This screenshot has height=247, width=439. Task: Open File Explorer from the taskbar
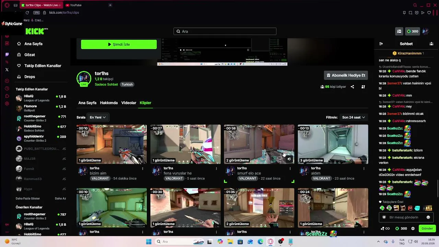tap(230, 242)
